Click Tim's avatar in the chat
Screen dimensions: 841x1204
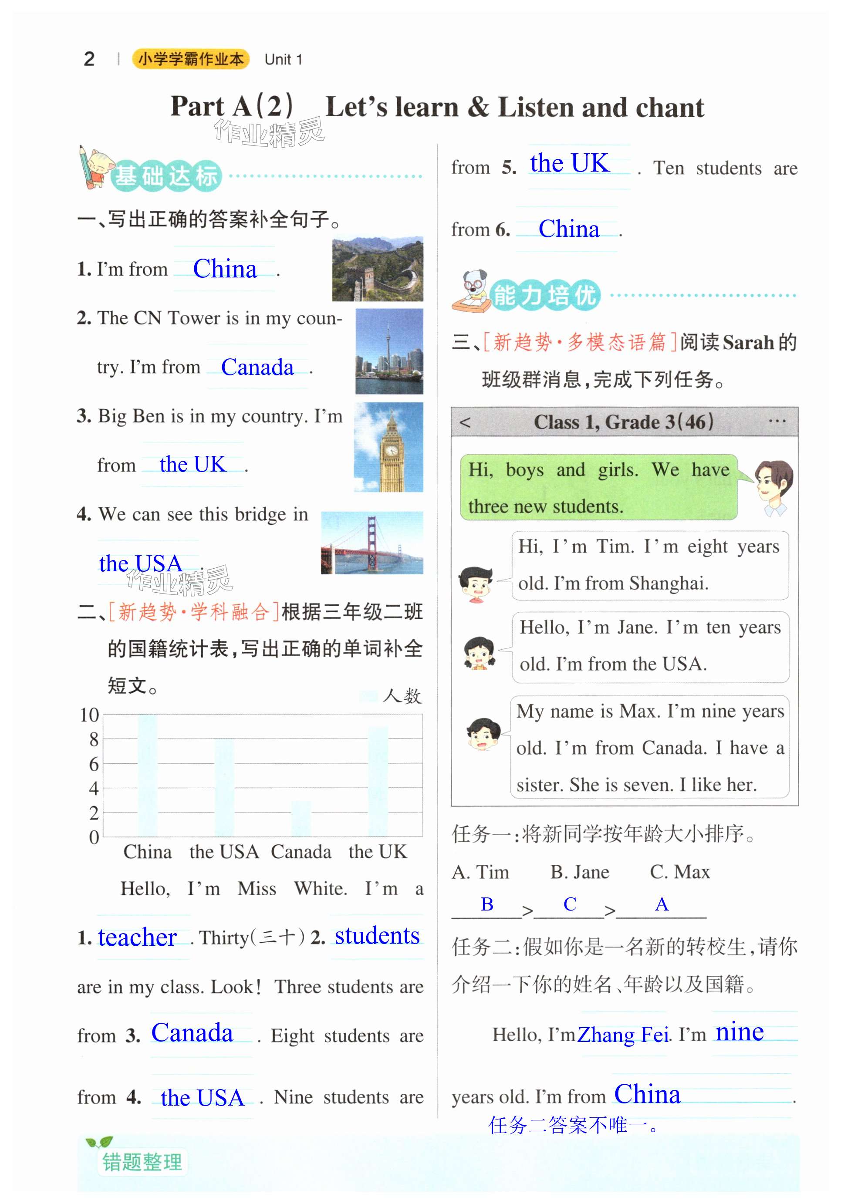pyautogui.click(x=475, y=584)
